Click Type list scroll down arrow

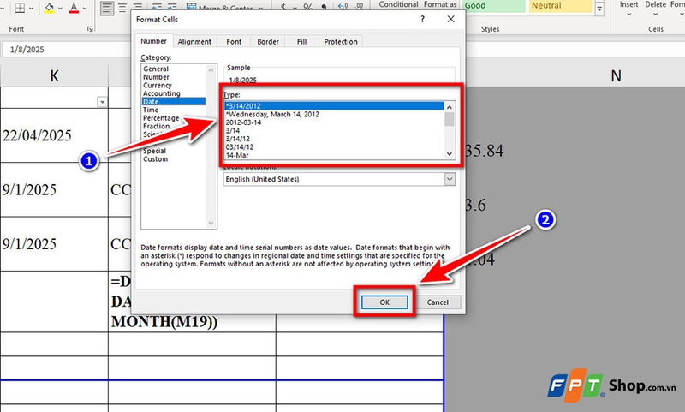449,153
